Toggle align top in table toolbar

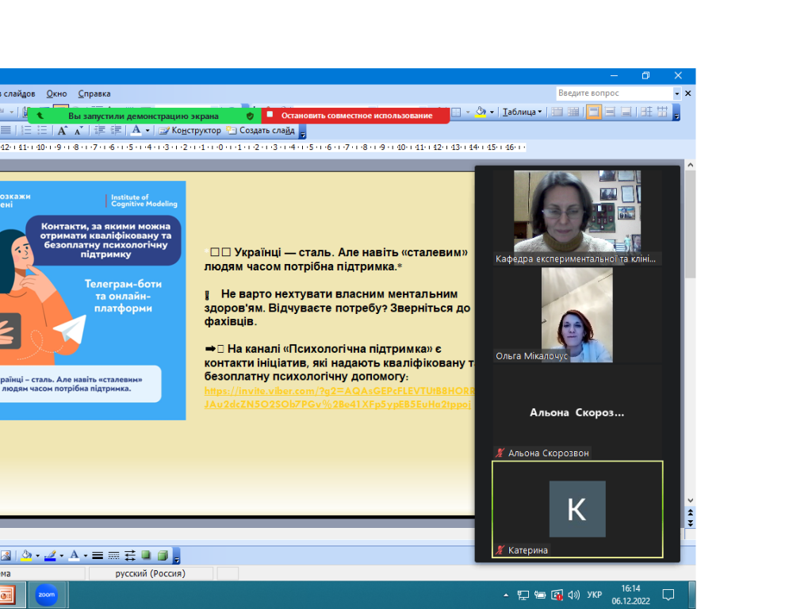click(593, 112)
